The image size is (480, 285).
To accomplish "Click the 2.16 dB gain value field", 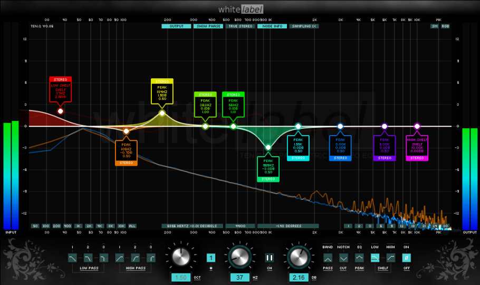I will (x=299, y=277).
